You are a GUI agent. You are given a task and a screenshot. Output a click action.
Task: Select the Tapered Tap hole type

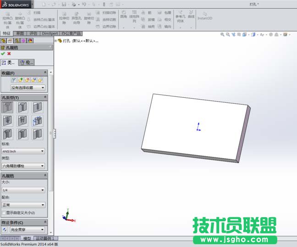[22, 121]
